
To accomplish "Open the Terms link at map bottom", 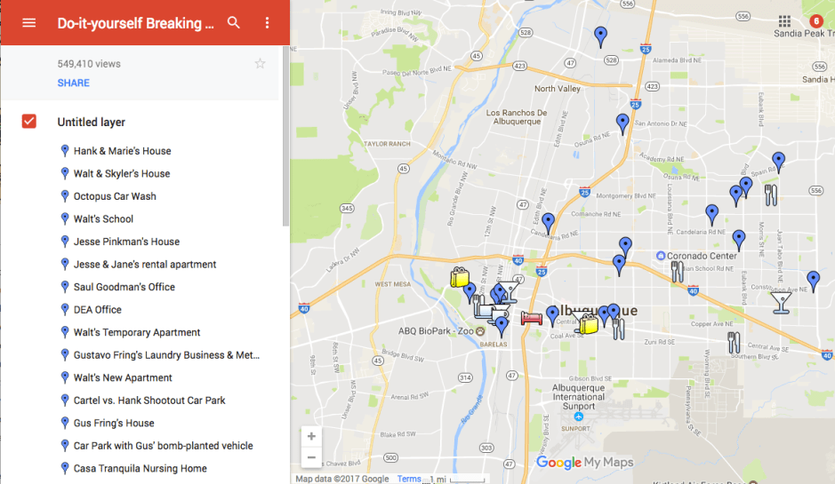I will click(409, 479).
